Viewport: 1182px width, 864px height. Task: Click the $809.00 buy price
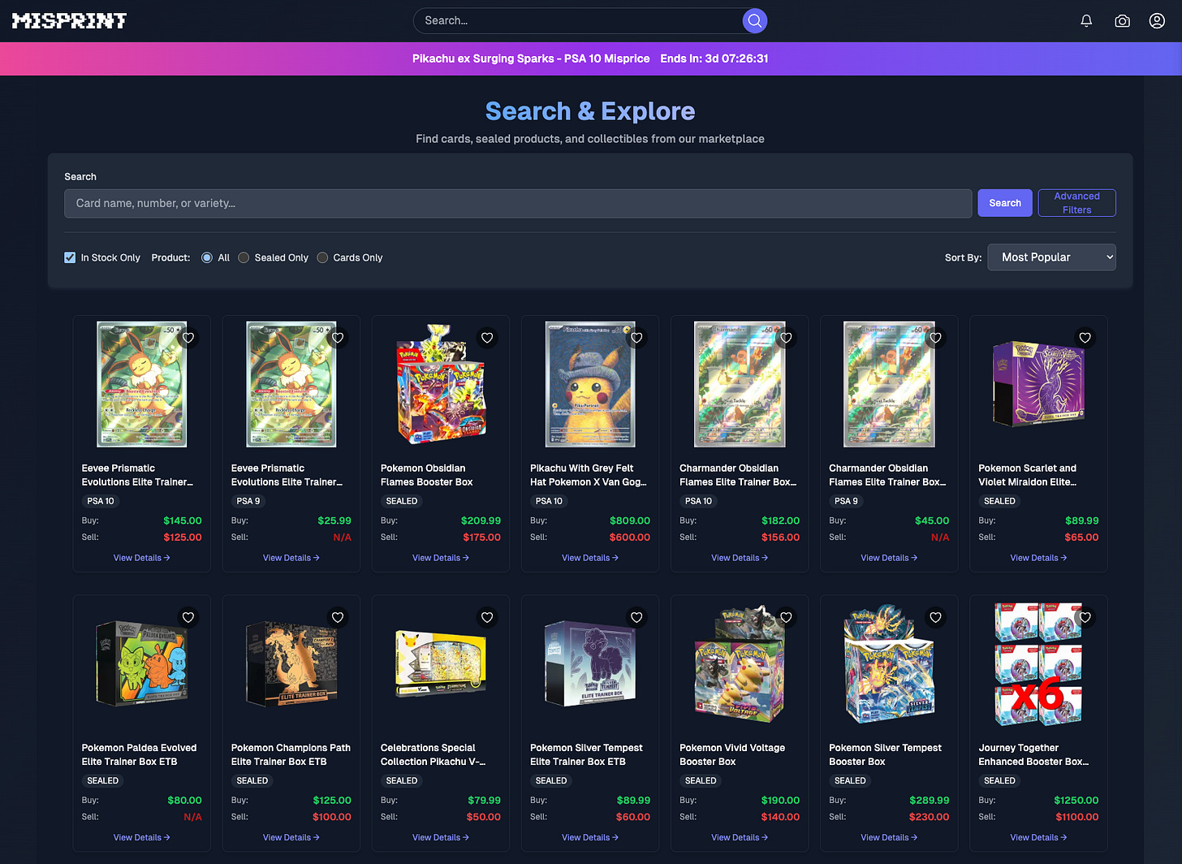point(630,521)
